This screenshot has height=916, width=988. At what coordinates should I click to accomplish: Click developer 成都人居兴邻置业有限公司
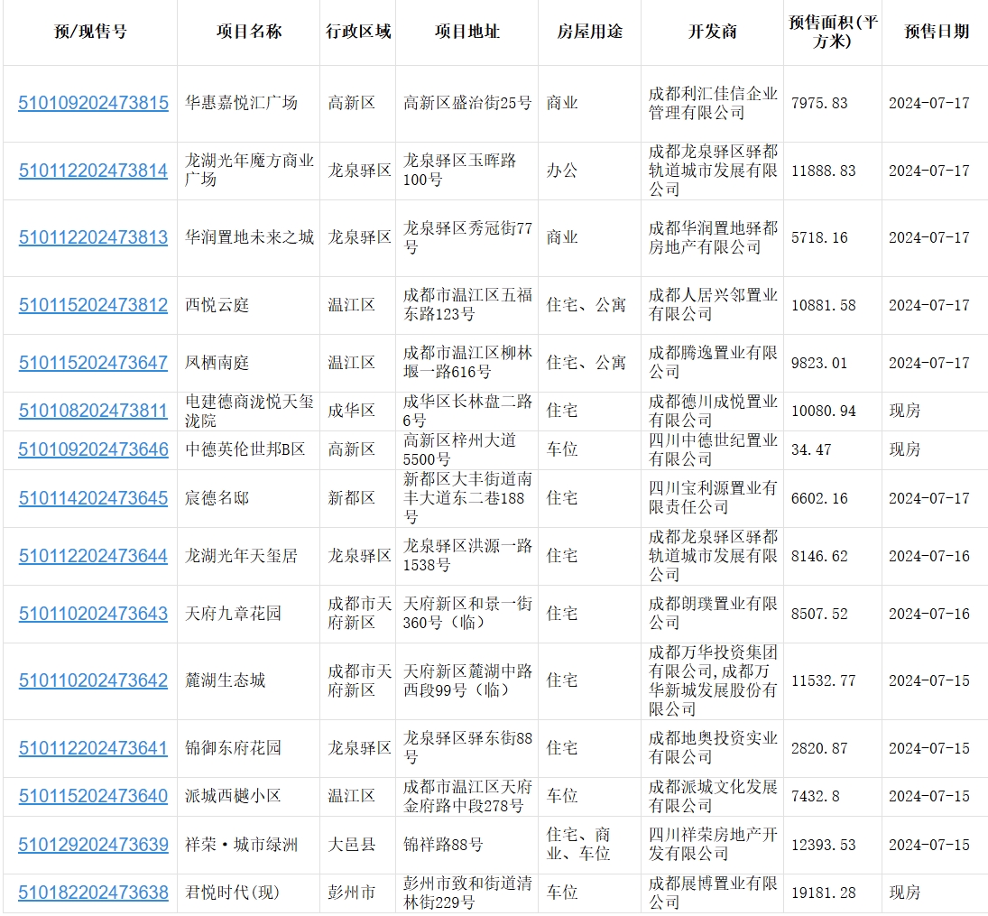(x=714, y=305)
